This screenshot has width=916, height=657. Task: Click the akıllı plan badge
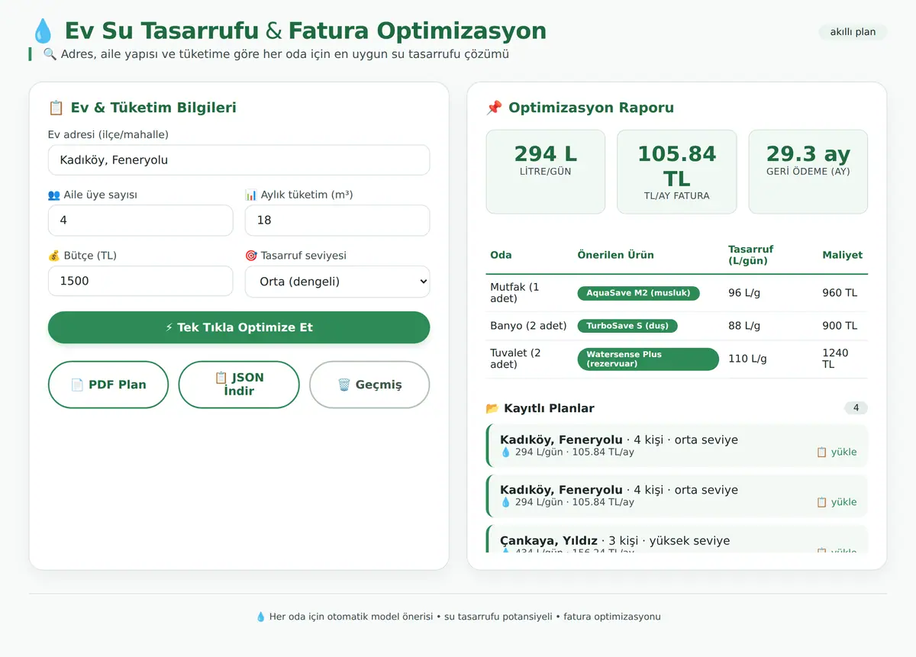point(853,32)
